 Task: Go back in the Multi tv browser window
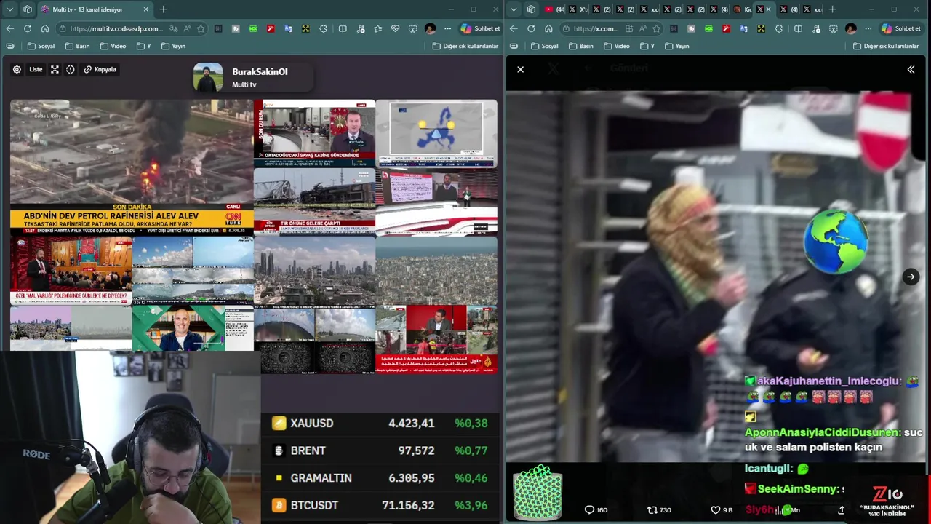pos(9,28)
